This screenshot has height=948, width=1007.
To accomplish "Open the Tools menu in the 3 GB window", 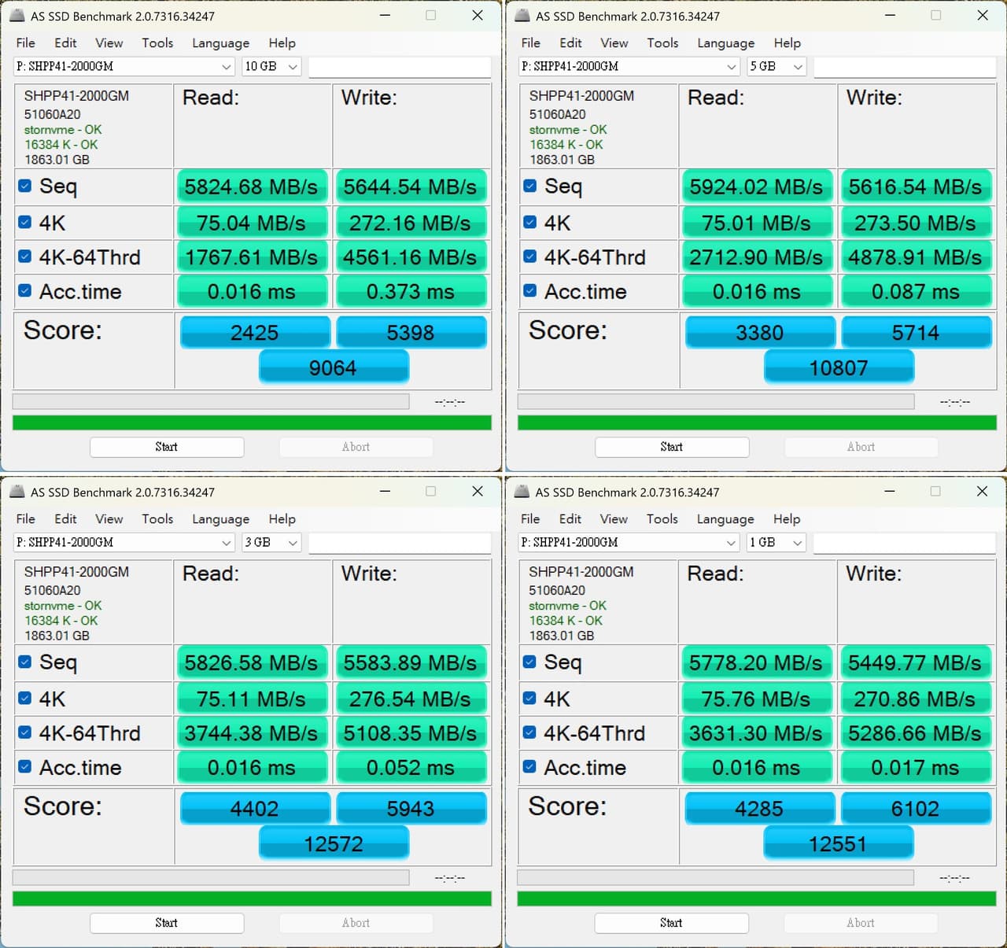I will coord(157,519).
